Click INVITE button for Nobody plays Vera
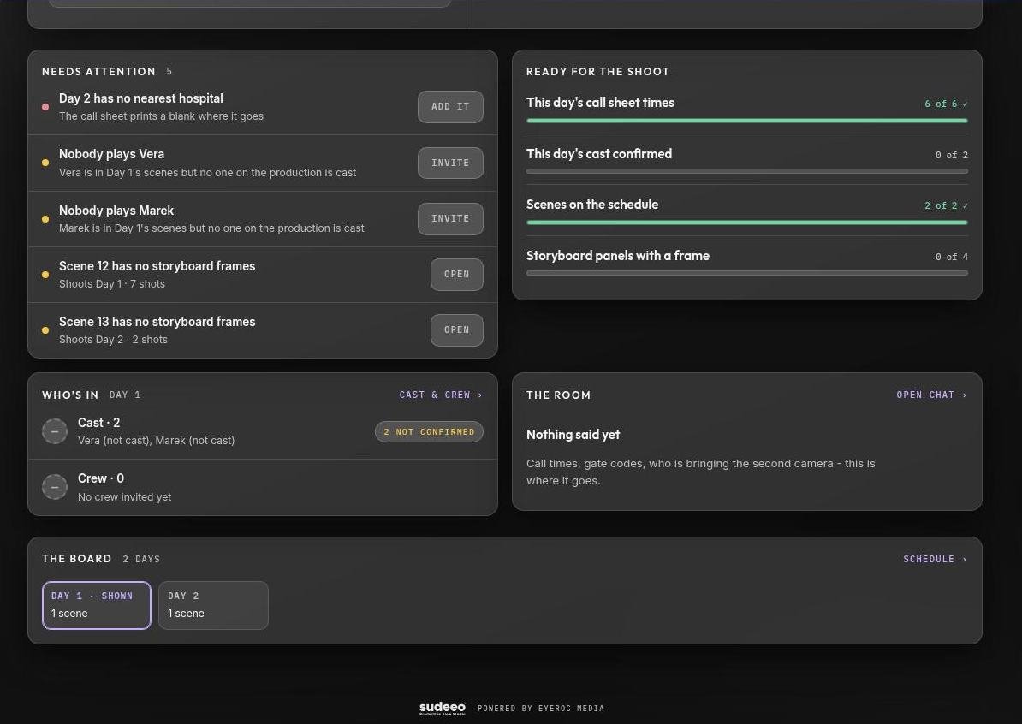 [450, 163]
